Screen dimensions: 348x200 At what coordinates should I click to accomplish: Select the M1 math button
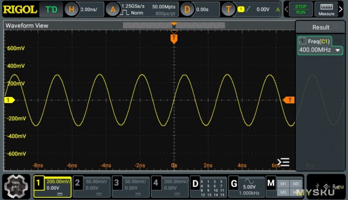click(x=283, y=183)
